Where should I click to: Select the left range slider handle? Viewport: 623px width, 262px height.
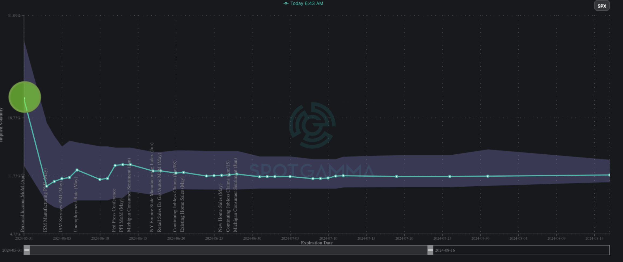(27, 250)
